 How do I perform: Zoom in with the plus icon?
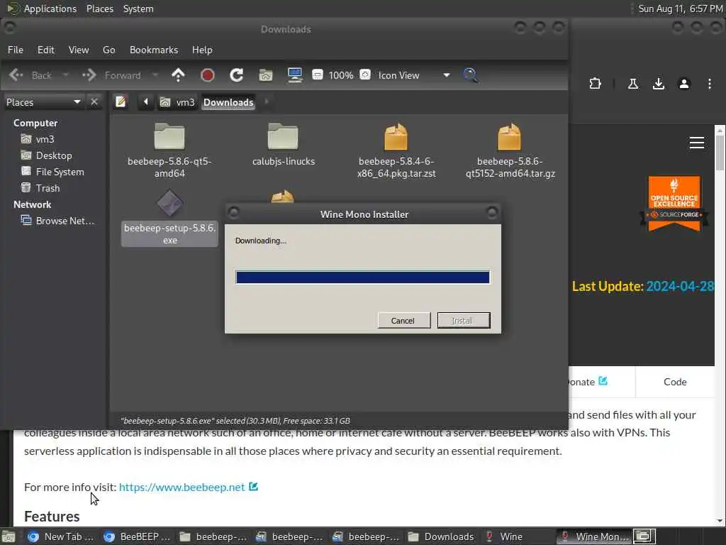point(365,75)
